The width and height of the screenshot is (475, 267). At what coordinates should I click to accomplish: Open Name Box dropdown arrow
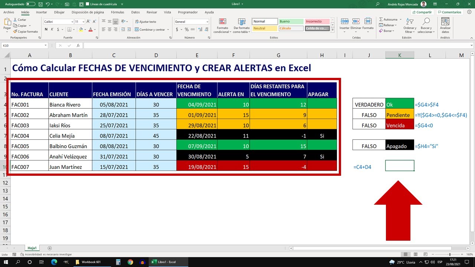(x=46, y=46)
